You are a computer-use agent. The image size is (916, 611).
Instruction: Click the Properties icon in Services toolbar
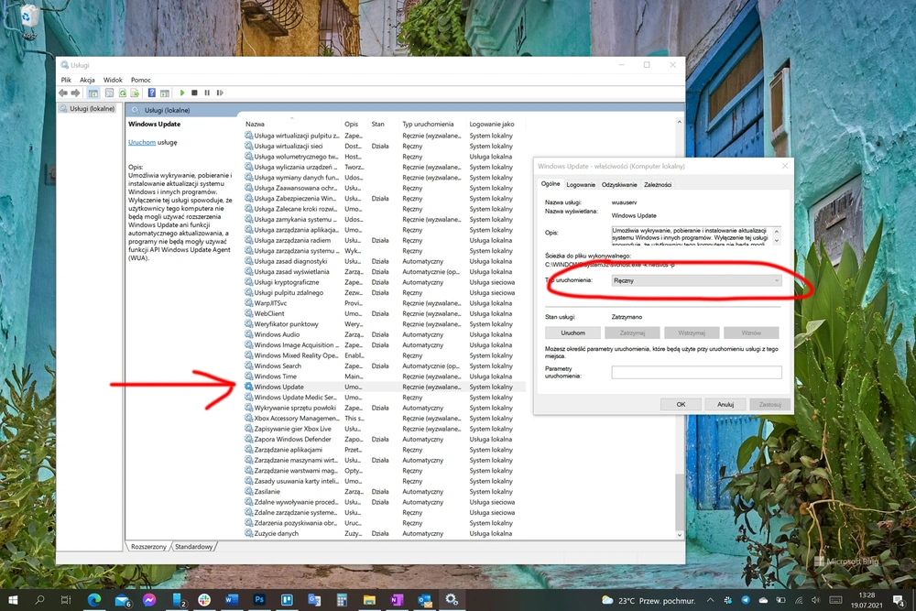(x=109, y=93)
